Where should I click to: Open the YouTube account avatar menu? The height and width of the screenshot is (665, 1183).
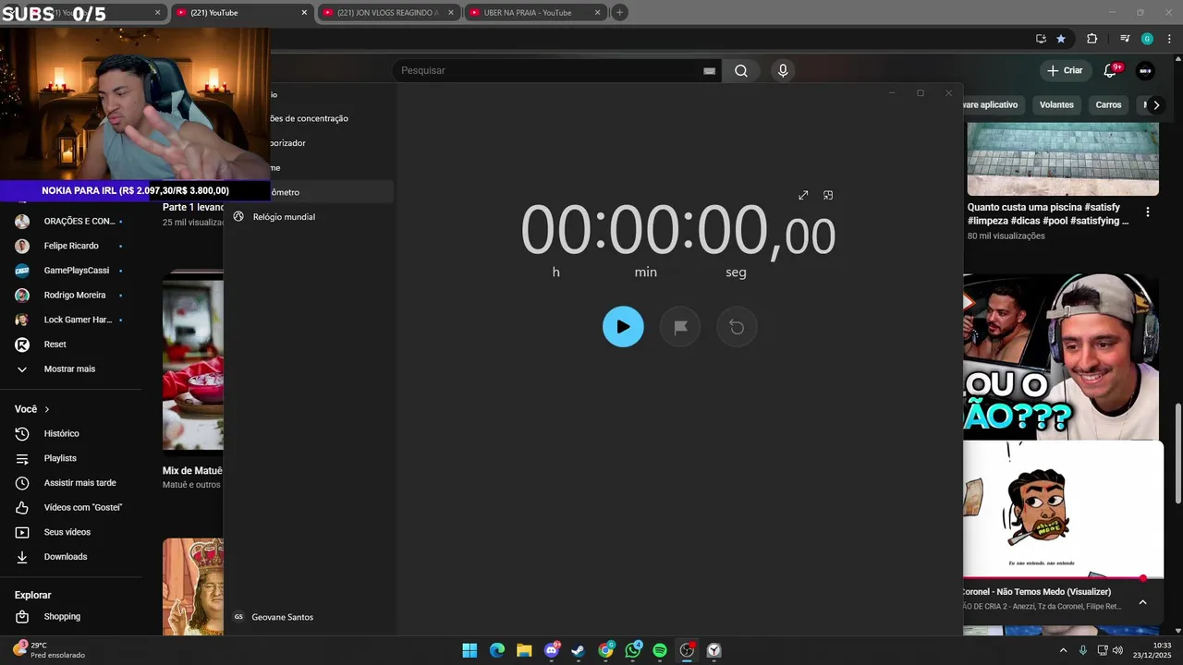(x=1145, y=71)
